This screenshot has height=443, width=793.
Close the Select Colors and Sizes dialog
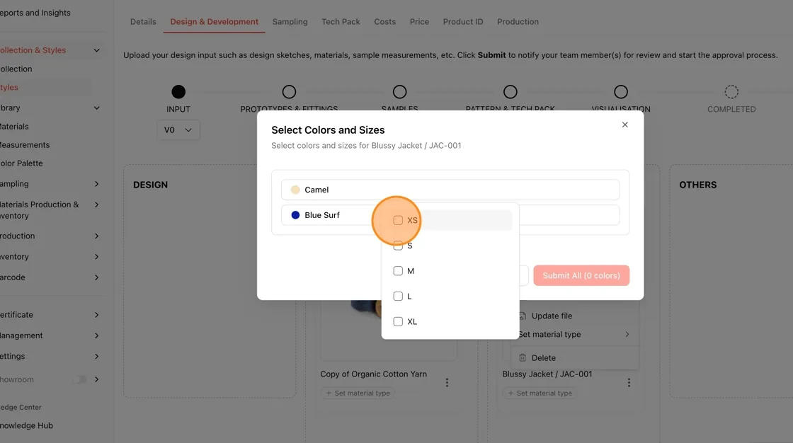tap(624, 125)
